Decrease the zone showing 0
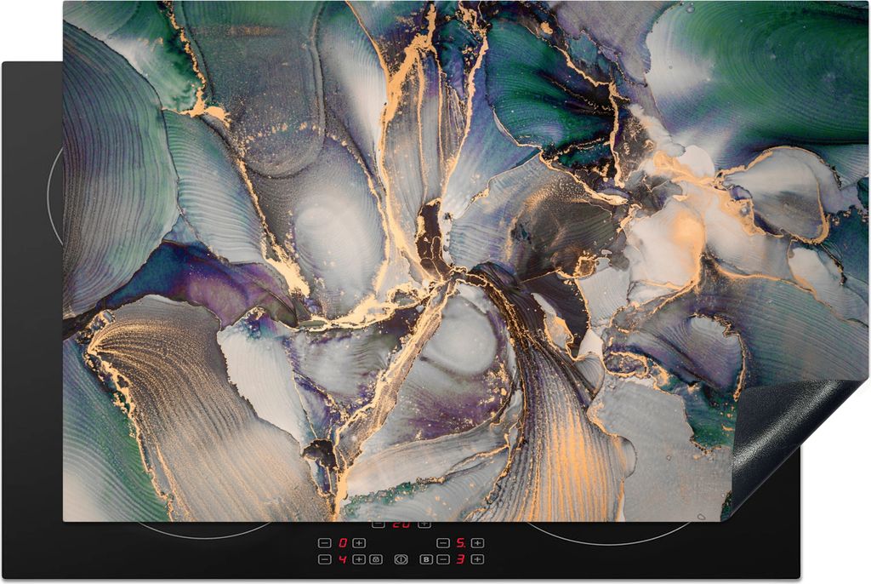 click(x=325, y=543)
